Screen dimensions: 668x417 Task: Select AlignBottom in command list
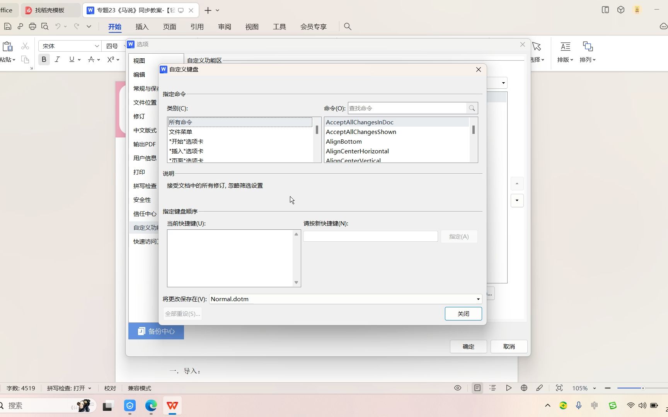tap(397, 142)
